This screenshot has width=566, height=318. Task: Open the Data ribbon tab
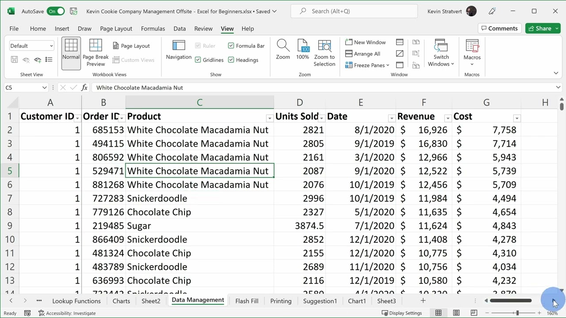[180, 28]
